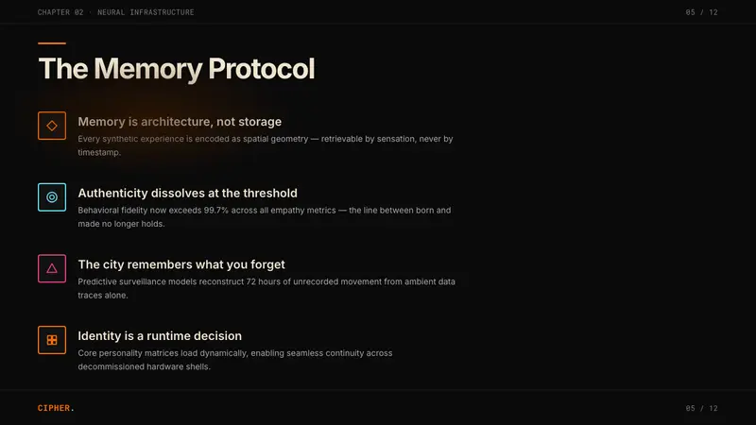The height and width of the screenshot is (425, 756).
Task: Click the cyan concentric circle icon
Action: (x=52, y=197)
